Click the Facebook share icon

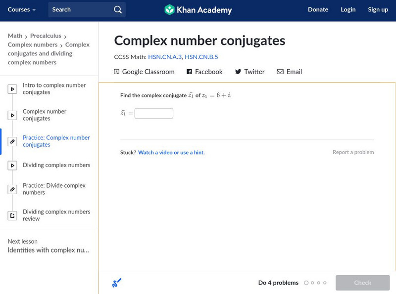coord(189,72)
